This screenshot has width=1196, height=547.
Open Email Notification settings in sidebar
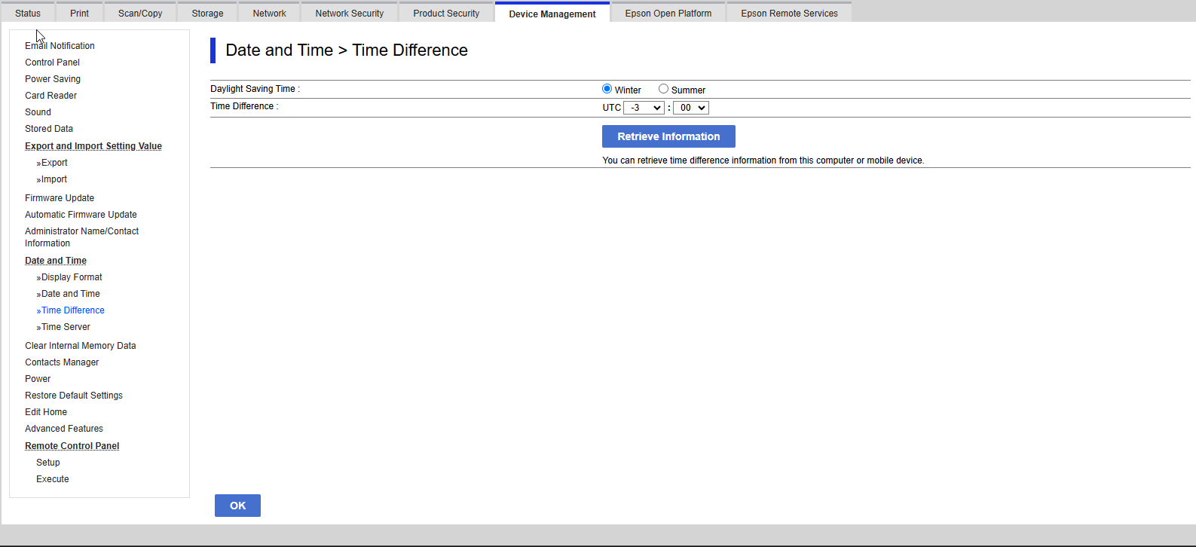click(60, 46)
